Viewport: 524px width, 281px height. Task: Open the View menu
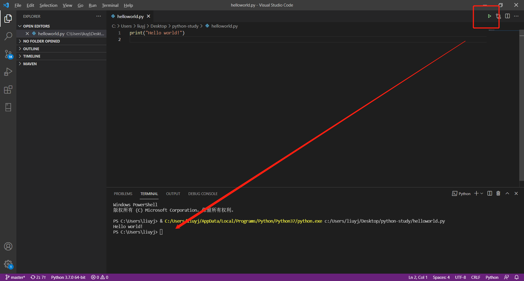point(67,5)
